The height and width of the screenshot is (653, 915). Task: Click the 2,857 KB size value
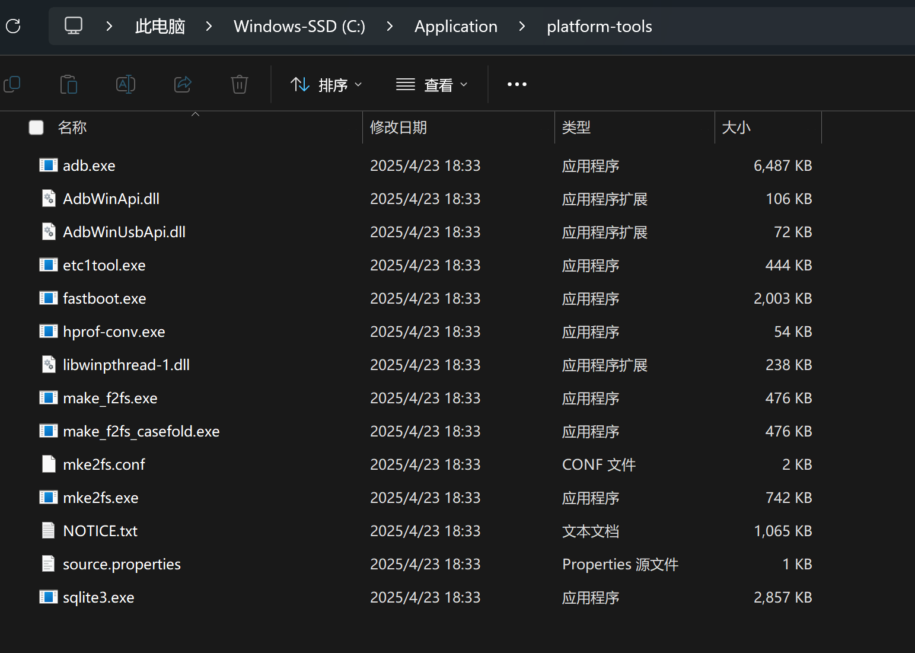[x=783, y=597]
